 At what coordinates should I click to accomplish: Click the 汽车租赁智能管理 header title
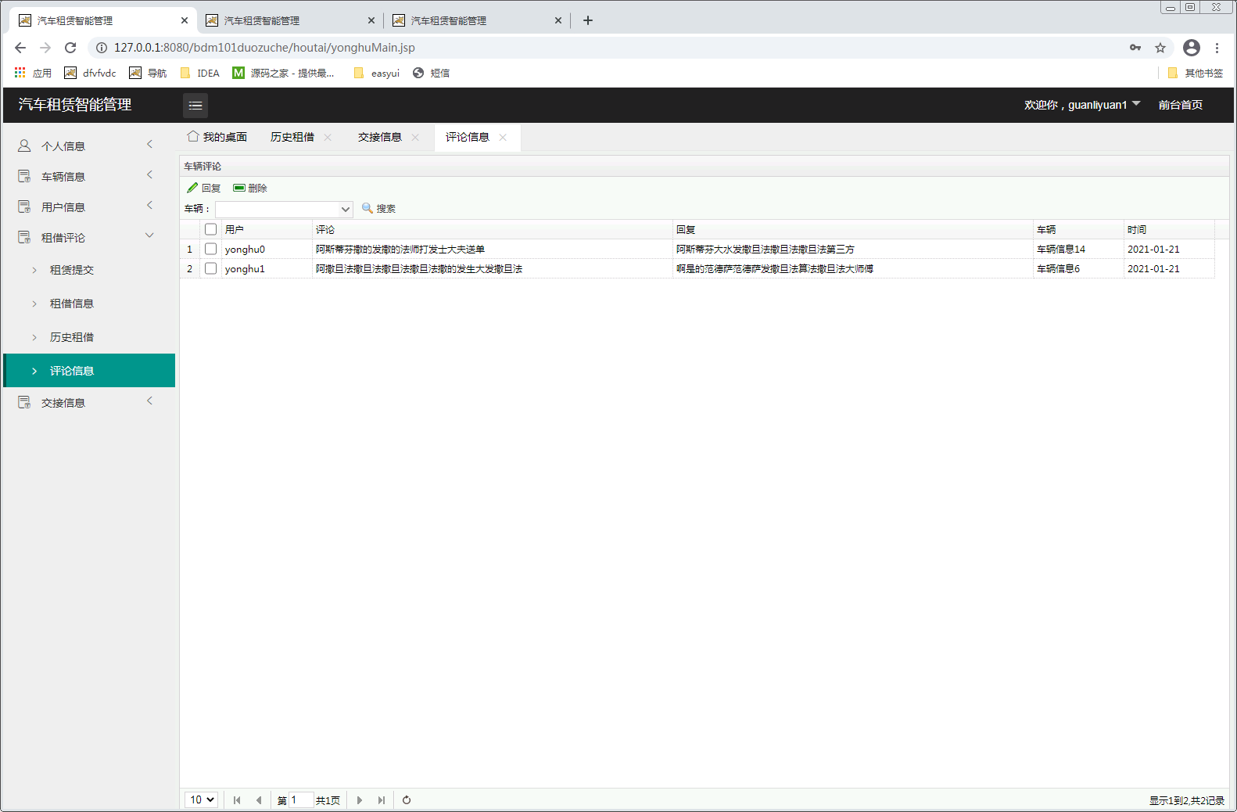pos(75,105)
